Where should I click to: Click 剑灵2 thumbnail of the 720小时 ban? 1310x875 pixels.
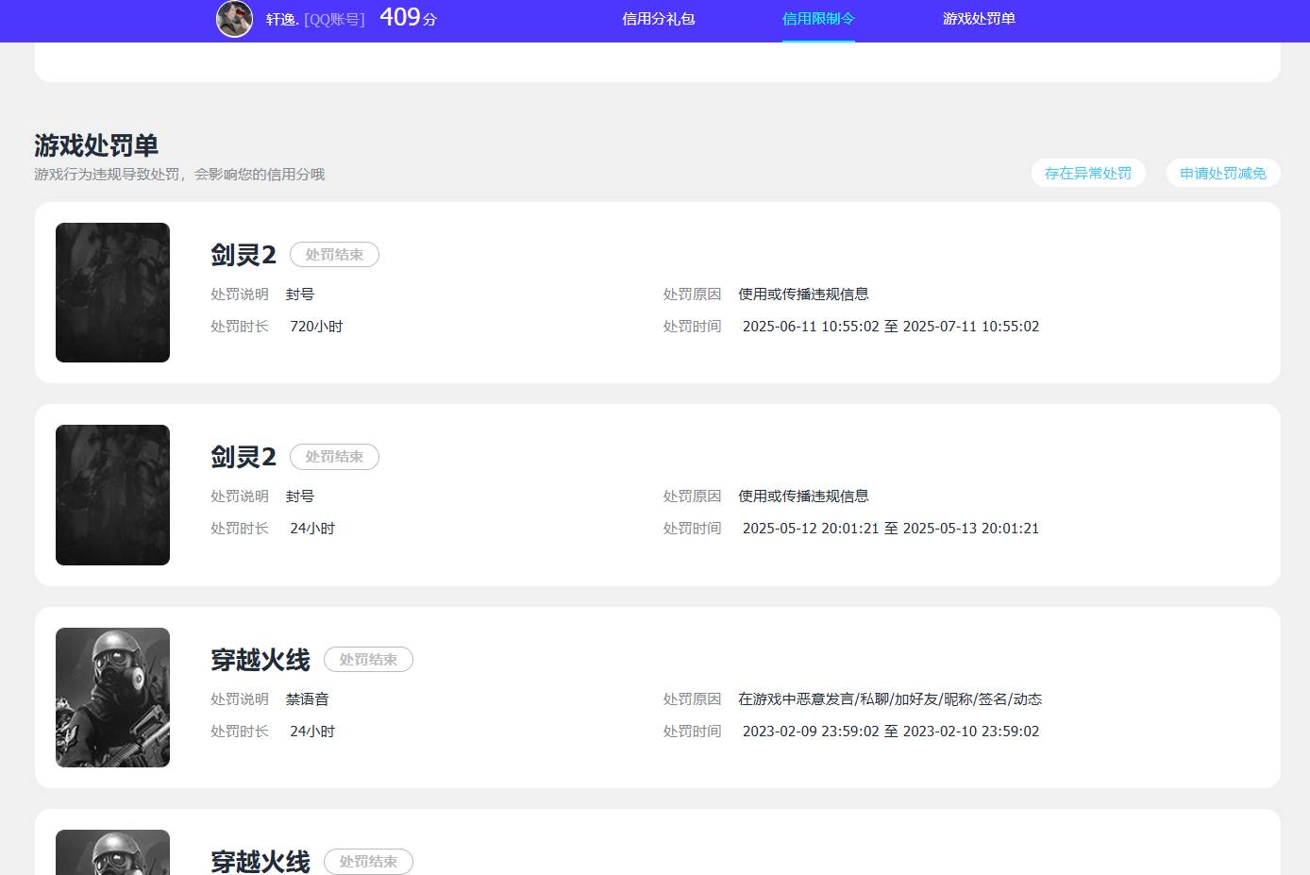click(112, 293)
